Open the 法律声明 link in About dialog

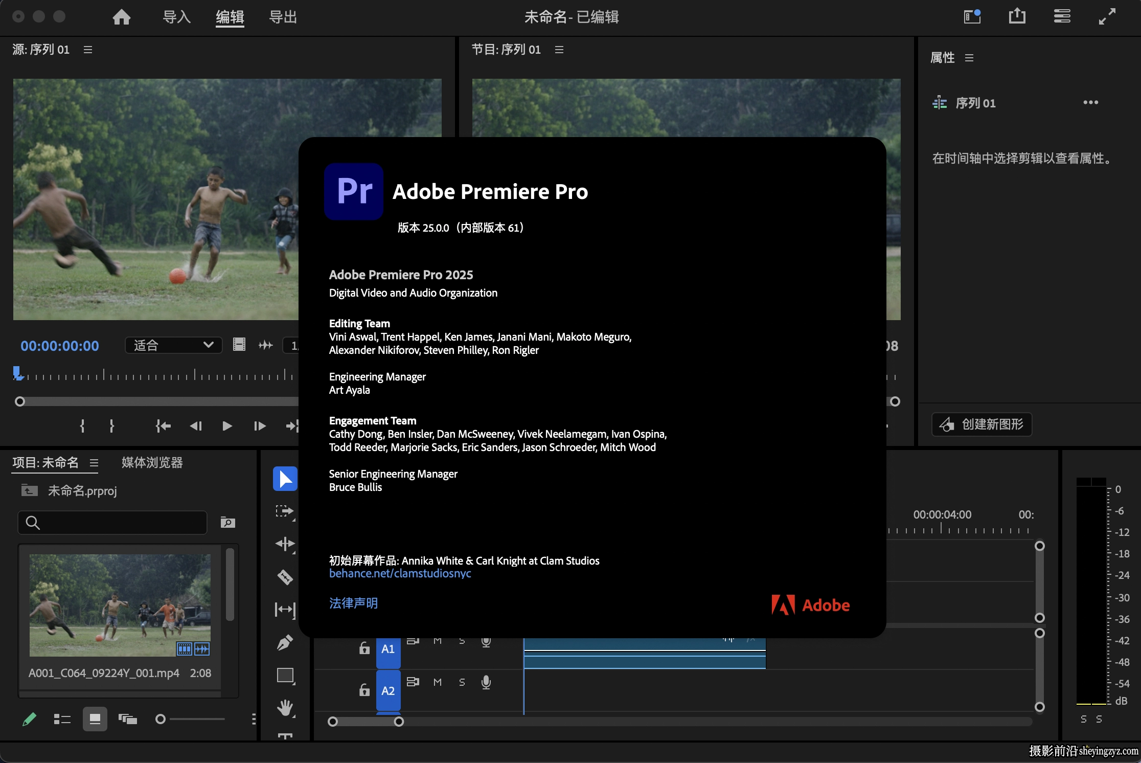pos(353,603)
